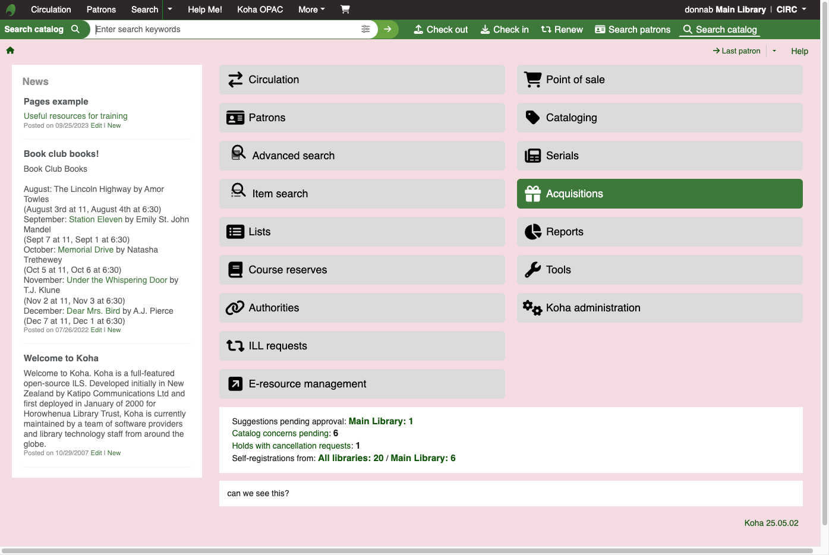Screen dimensions: 829x555
Task: Go to Koha OPAC from top menu
Action: (260, 10)
